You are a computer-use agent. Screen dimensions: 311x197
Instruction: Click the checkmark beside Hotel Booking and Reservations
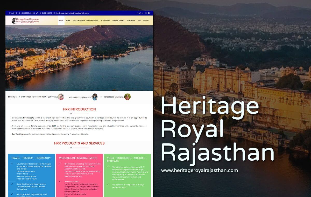(x=12, y=184)
